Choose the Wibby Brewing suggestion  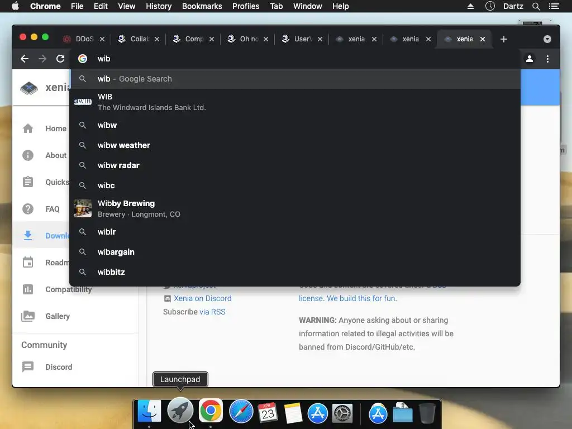click(295, 209)
